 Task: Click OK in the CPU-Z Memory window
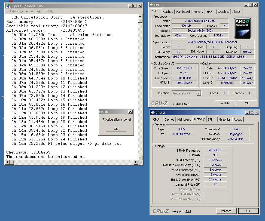point(248,211)
